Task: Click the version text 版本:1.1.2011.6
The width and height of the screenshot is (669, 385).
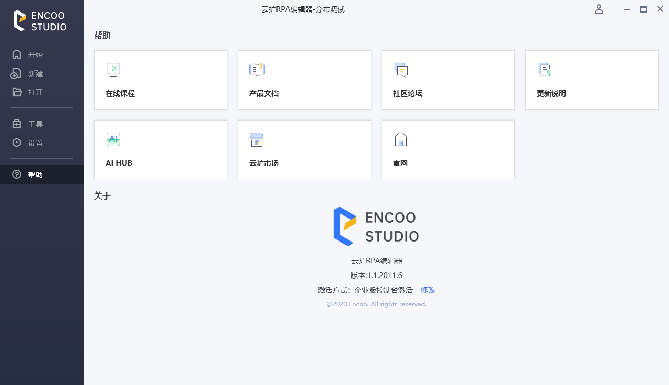Action: (376, 275)
